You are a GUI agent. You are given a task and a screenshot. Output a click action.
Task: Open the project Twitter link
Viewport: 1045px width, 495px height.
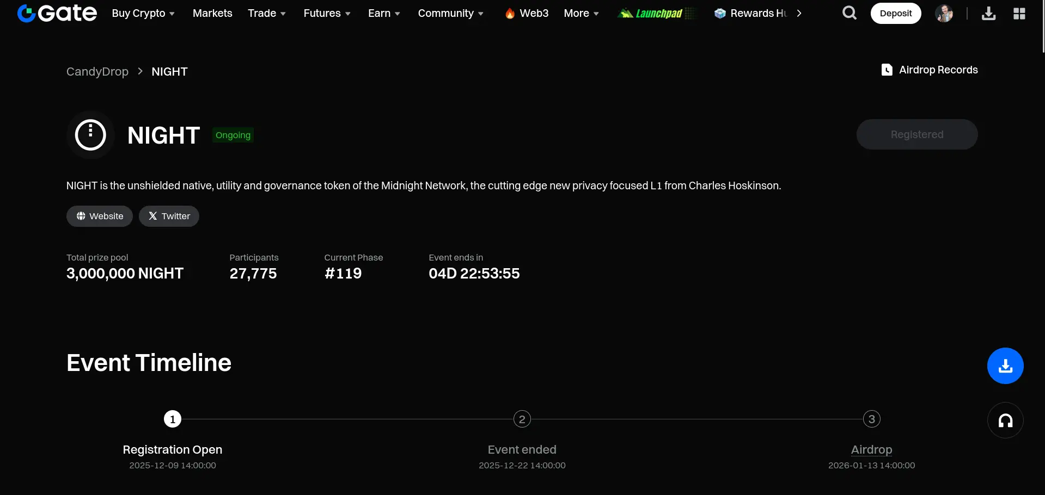pos(169,216)
